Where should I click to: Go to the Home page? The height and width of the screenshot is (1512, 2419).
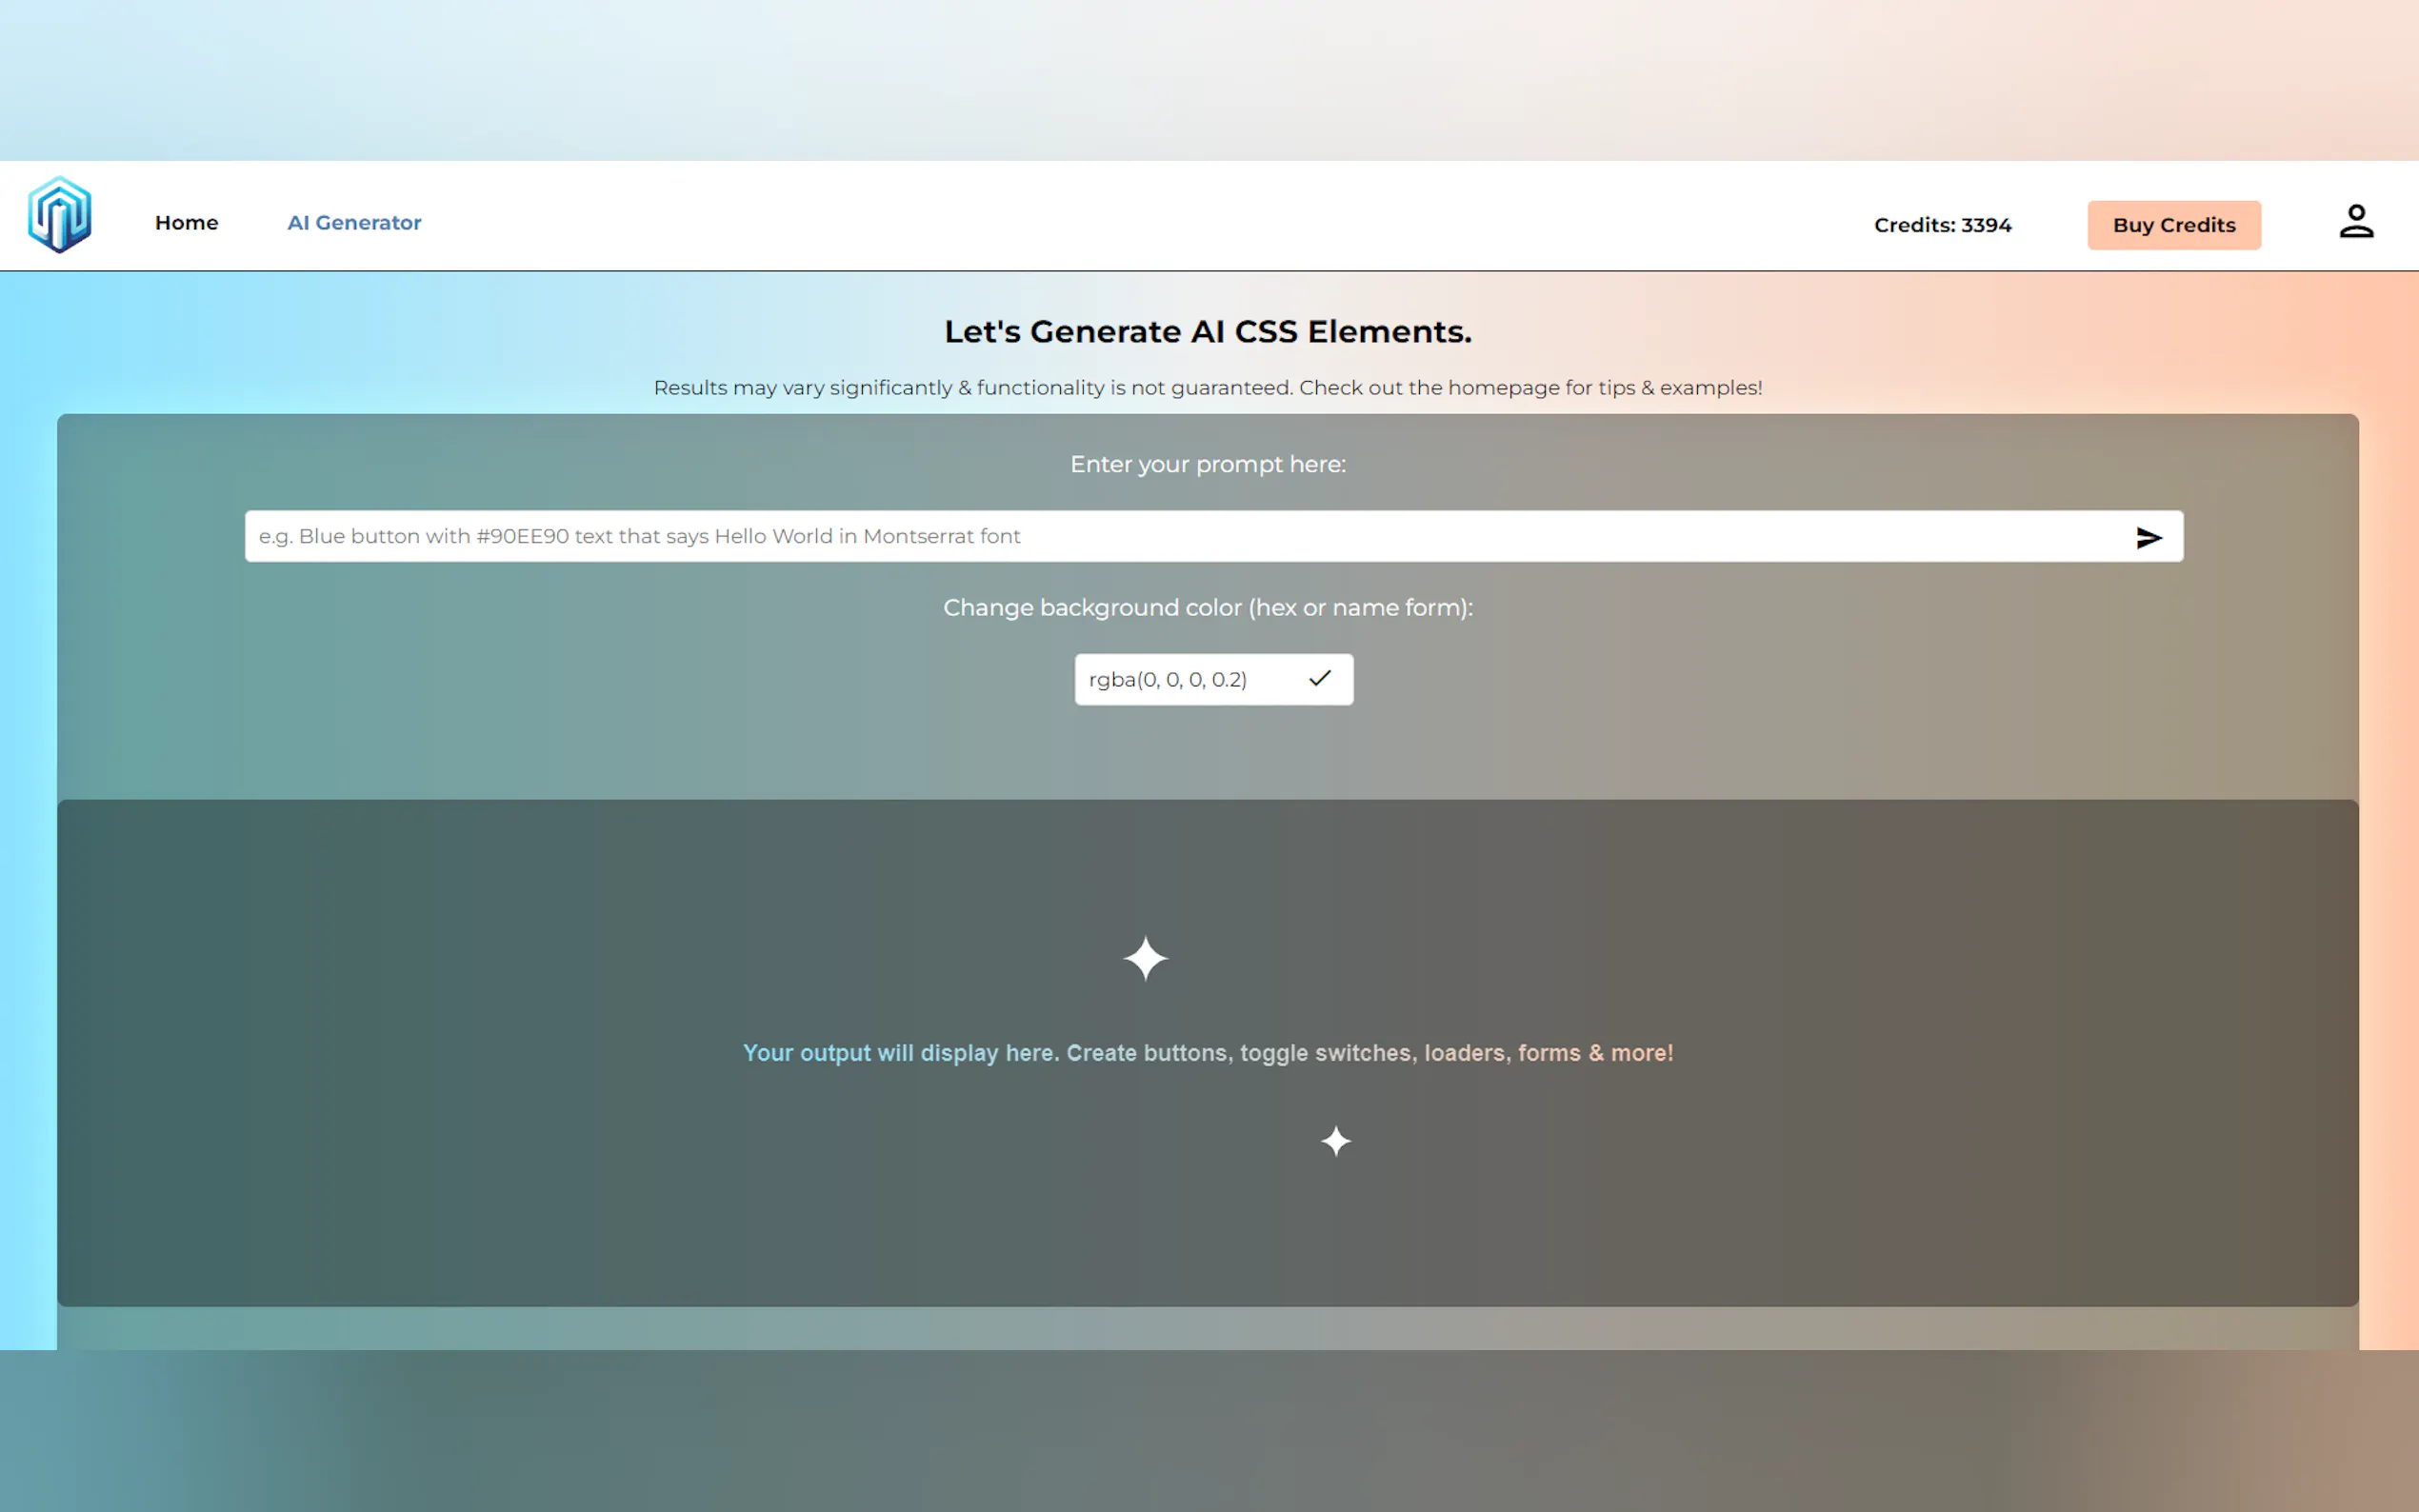point(186,223)
